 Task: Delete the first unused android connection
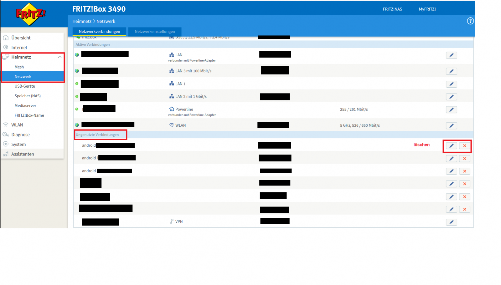point(464,146)
